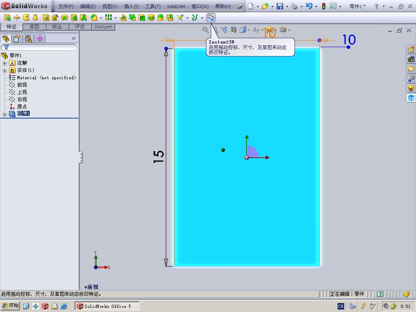Click the feature tree filter field
This screenshot has height=312, width=416.
39,47
